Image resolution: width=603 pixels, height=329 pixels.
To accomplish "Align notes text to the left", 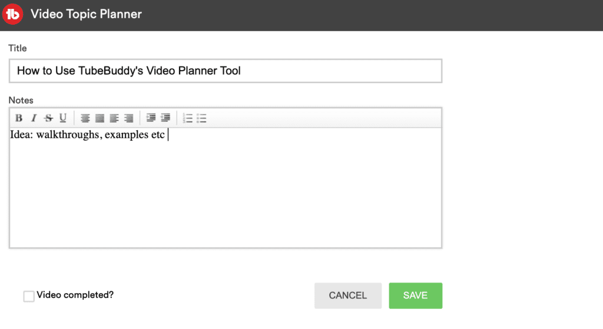I will pyautogui.click(x=114, y=118).
